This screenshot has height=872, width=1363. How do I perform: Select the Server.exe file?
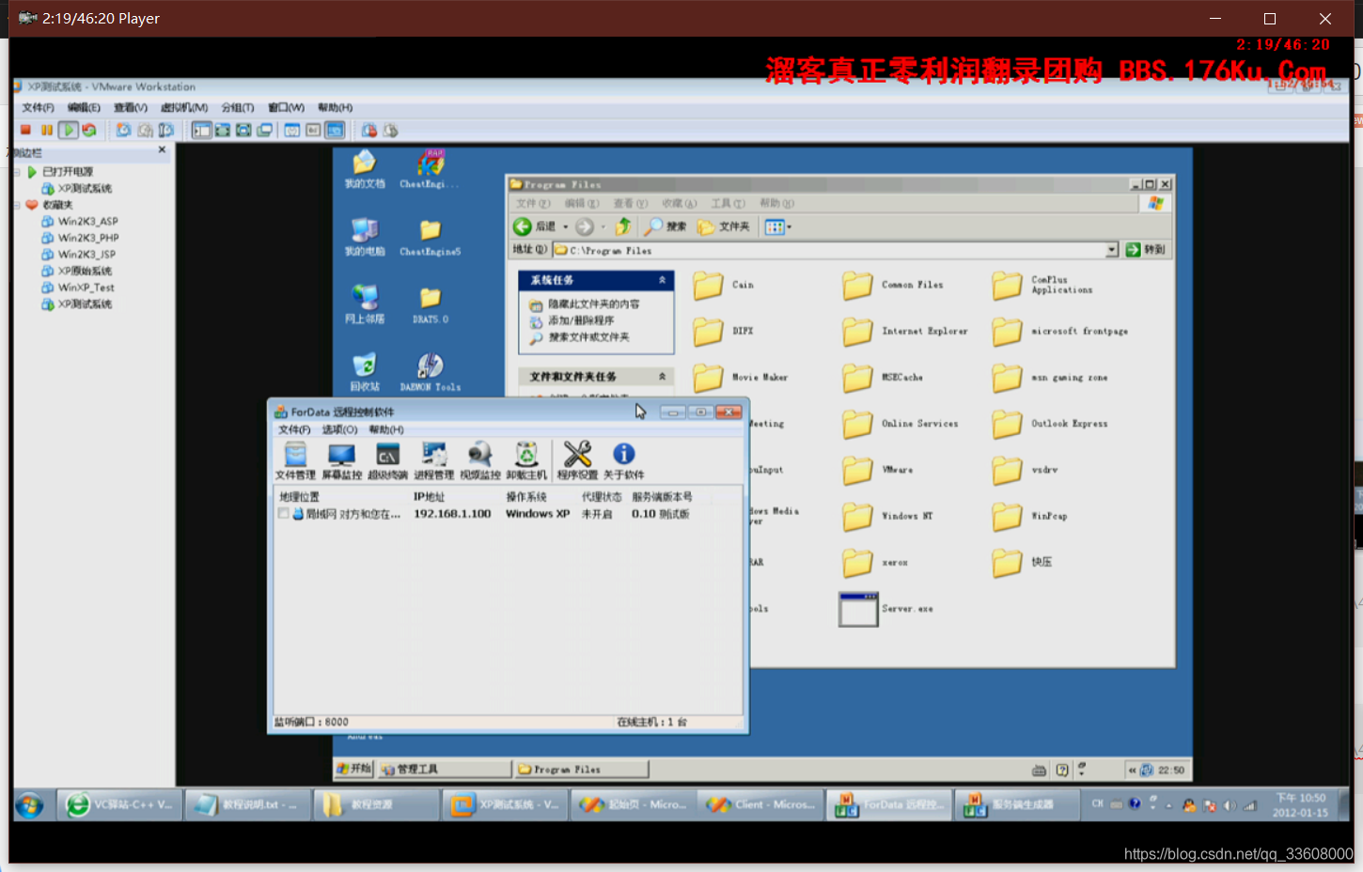coord(885,610)
